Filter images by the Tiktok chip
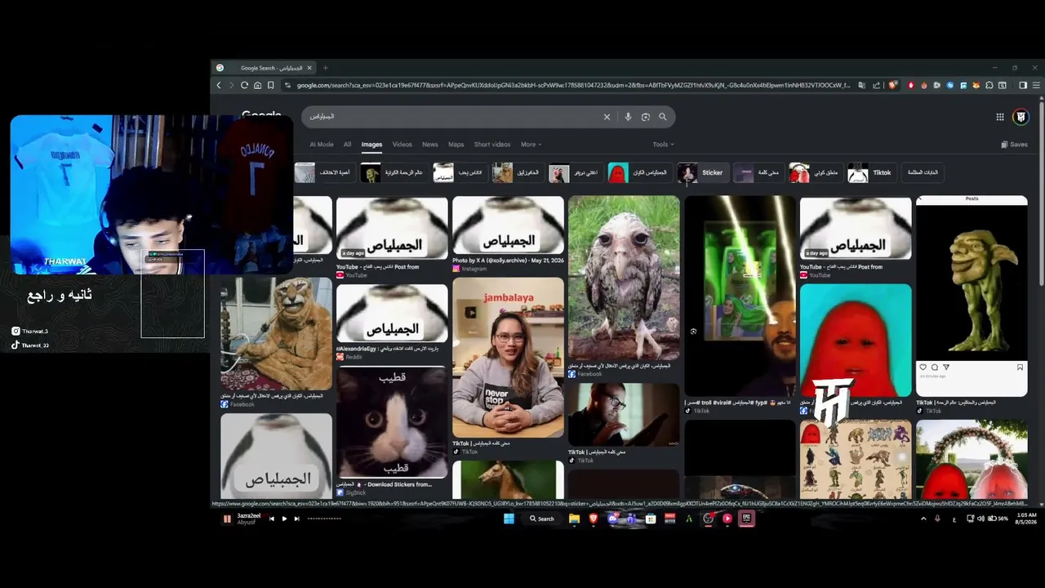 click(x=872, y=172)
